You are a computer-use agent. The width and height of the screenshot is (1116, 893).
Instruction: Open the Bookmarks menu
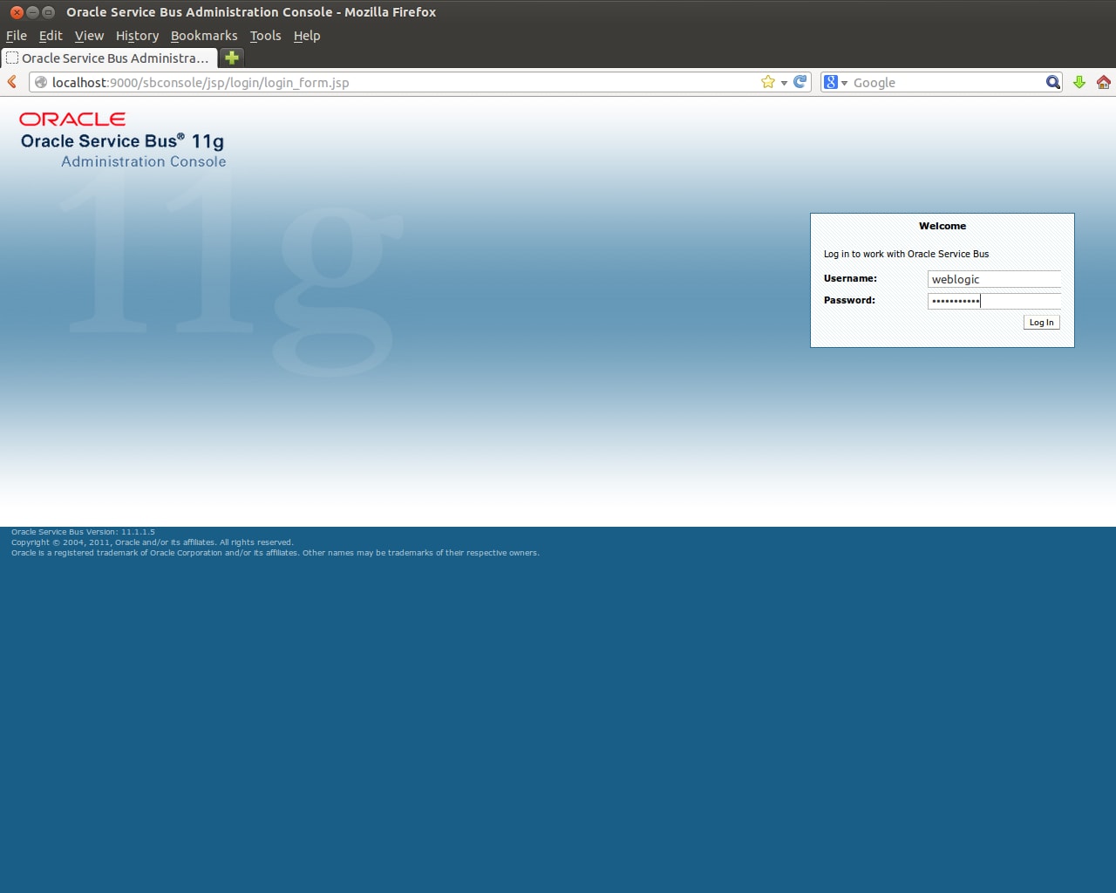pos(204,36)
